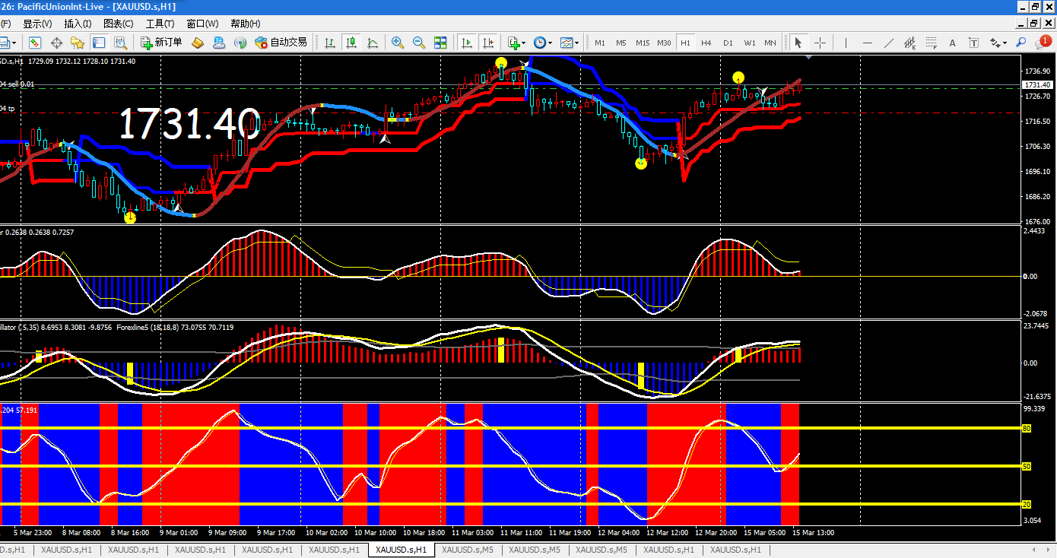Select the Crosshair tool

pos(821,43)
